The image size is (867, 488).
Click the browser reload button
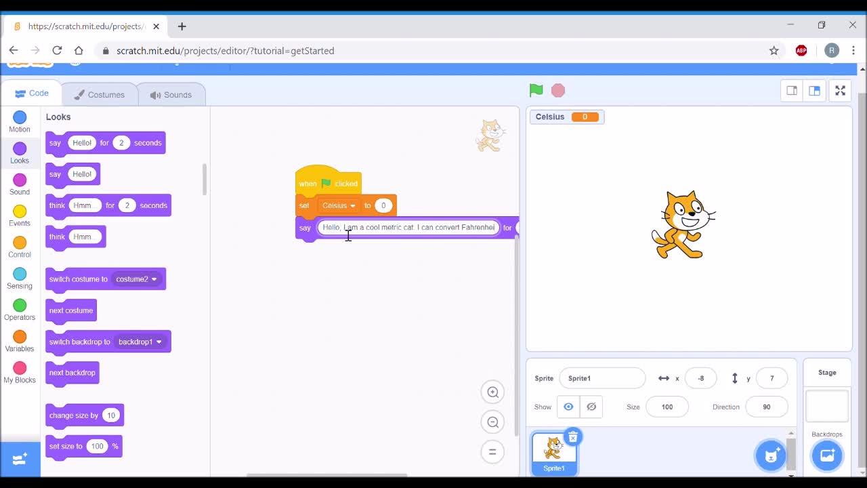point(57,50)
